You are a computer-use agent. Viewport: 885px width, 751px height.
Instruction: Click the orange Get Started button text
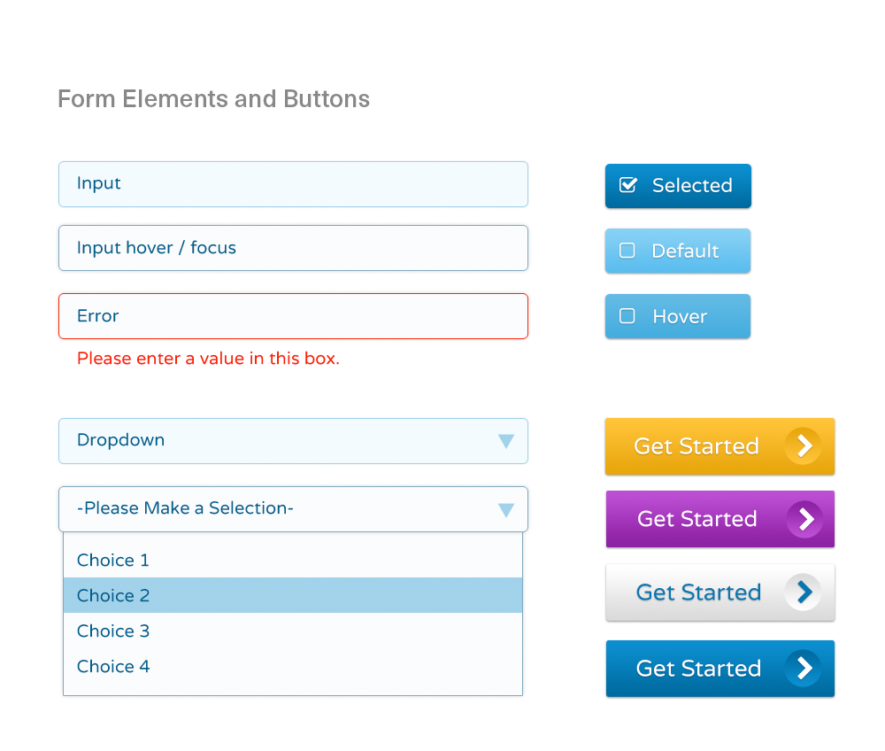point(696,446)
